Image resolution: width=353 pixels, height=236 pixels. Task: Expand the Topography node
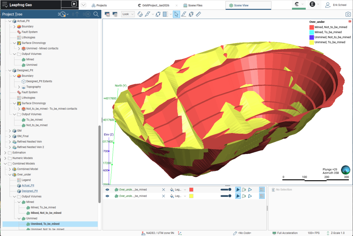coord(19,87)
